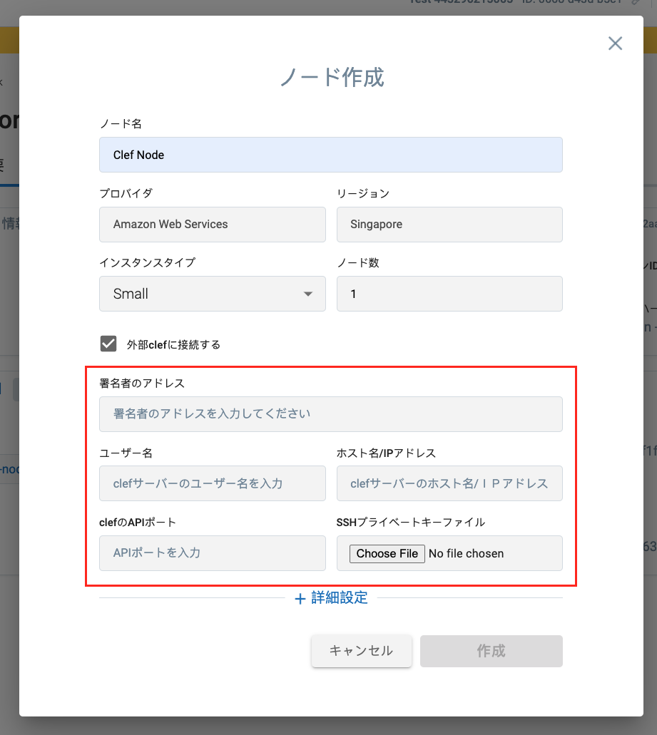Image resolution: width=657 pixels, height=735 pixels.
Task: Click the plus icon beside 詳細設定
Action: [x=300, y=599]
